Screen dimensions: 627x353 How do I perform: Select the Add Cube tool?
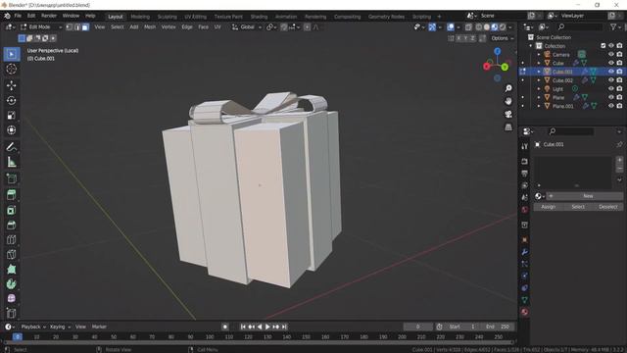click(11, 178)
